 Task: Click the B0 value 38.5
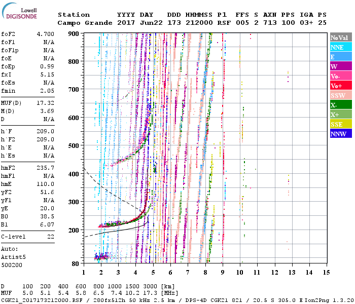(47, 217)
